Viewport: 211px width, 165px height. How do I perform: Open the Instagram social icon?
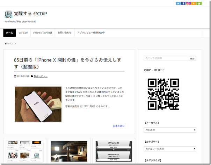[188, 3]
